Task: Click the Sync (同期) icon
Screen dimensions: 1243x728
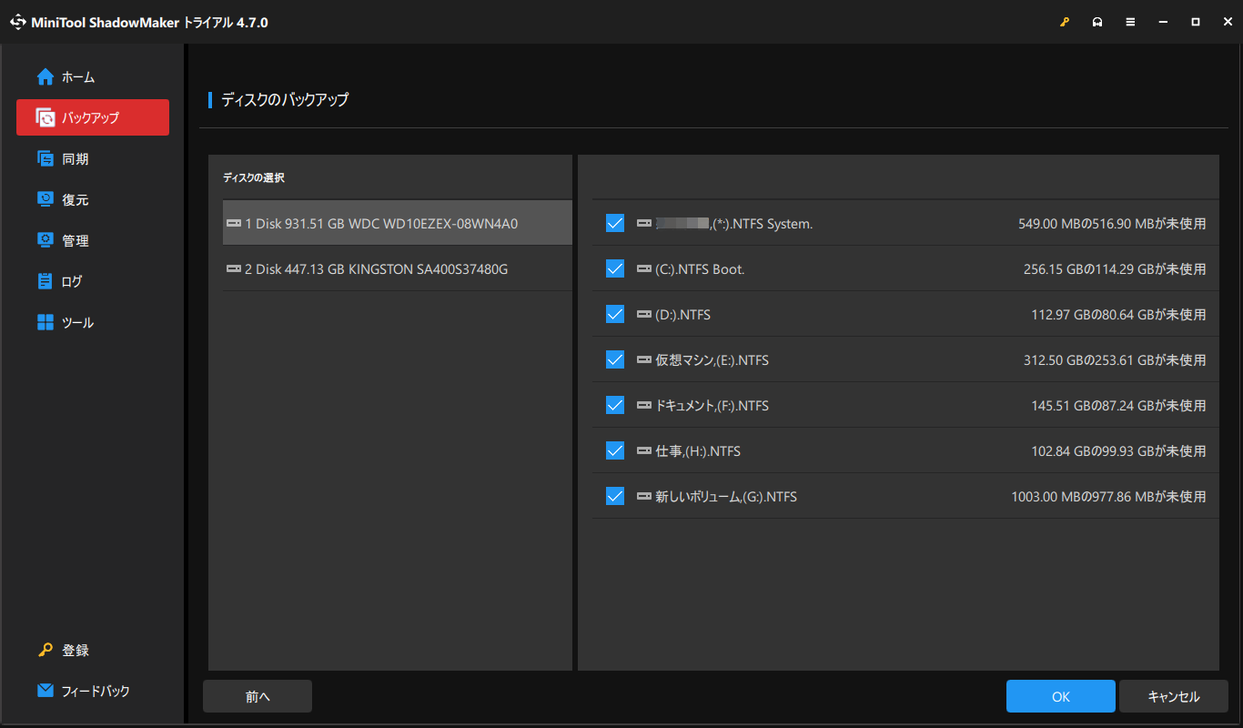Action: pos(45,158)
